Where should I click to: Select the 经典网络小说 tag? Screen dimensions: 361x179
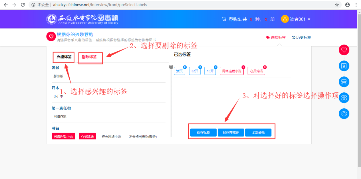tap(111, 137)
